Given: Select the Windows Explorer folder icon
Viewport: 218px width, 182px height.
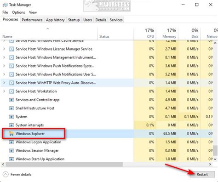Looking at the screenshot, I should click(x=11, y=134).
